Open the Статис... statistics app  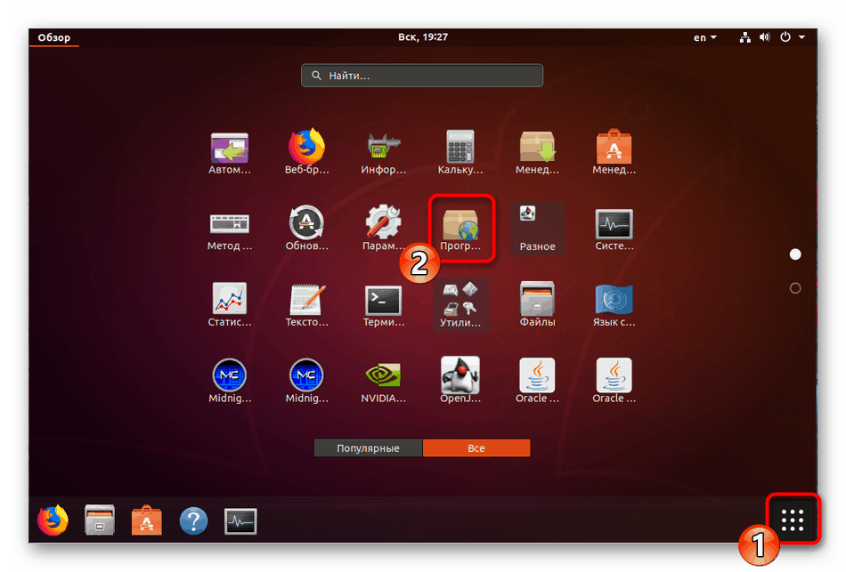[229, 306]
